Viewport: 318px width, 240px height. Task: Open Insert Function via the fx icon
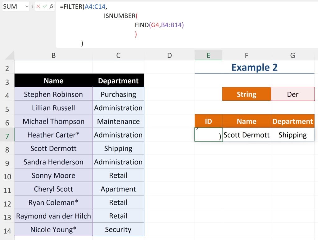52,6
